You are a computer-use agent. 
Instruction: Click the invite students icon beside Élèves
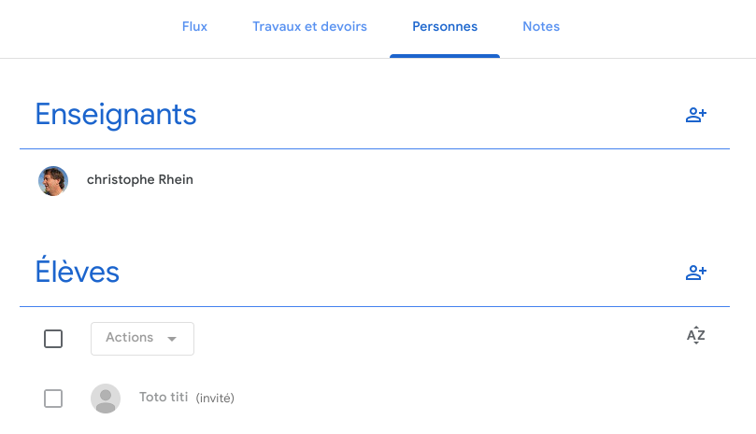[x=696, y=273]
